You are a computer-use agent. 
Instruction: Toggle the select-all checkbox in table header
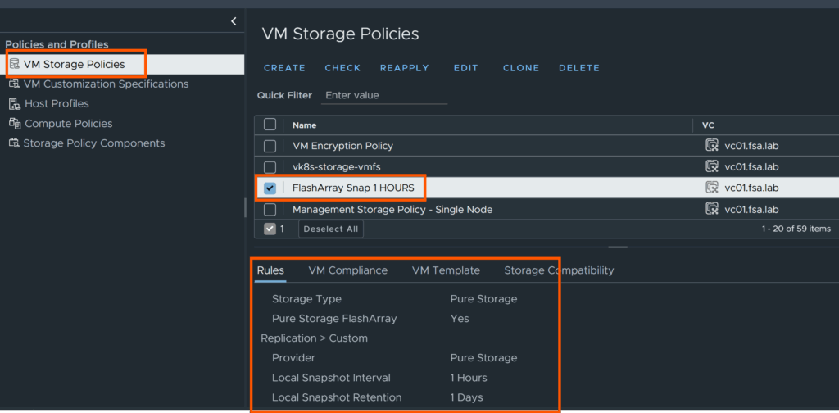click(270, 125)
